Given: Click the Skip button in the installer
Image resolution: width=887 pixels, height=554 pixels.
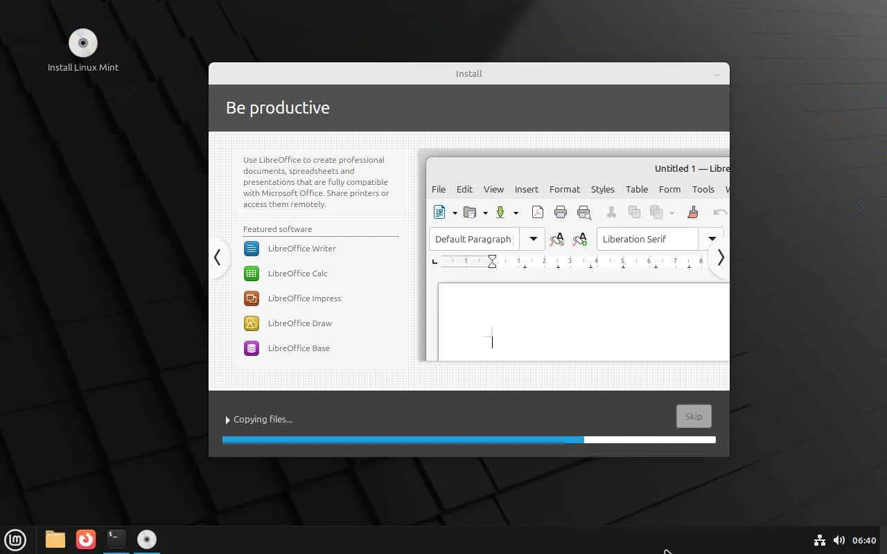Looking at the screenshot, I should [x=694, y=416].
